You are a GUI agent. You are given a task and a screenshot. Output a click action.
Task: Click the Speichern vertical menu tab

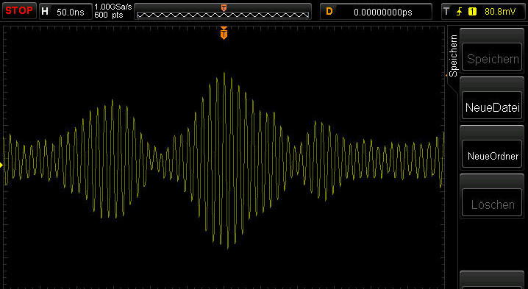point(453,56)
